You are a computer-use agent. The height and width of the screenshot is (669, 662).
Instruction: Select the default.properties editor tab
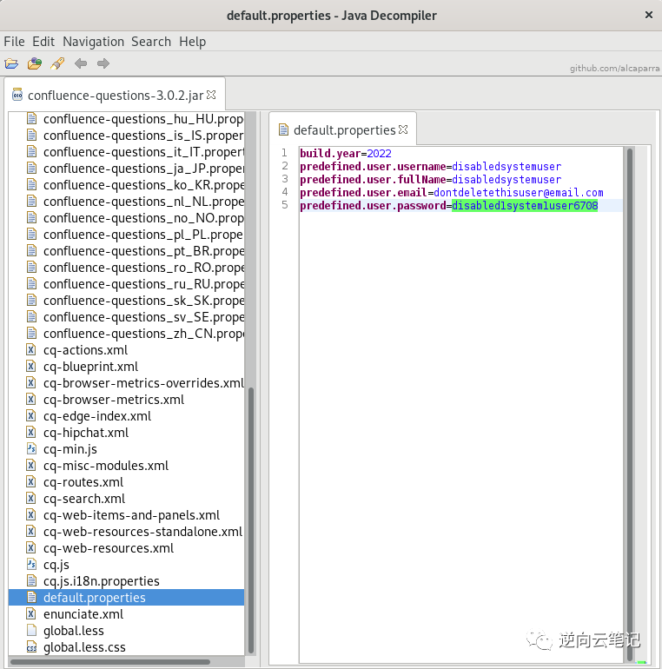click(x=344, y=130)
